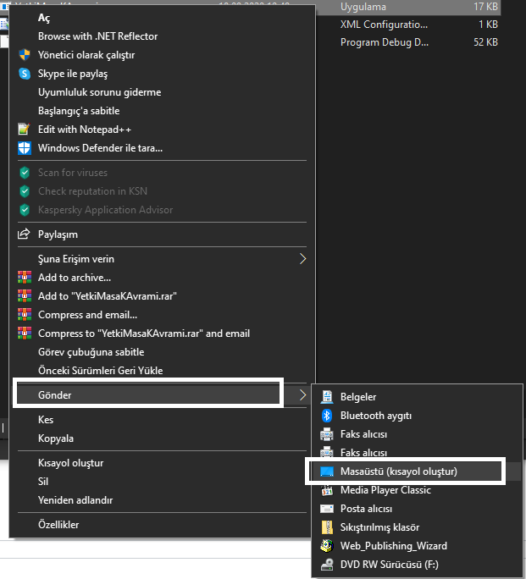Expand the Şuna Erişim verin submenu arrow

(x=302, y=259)
